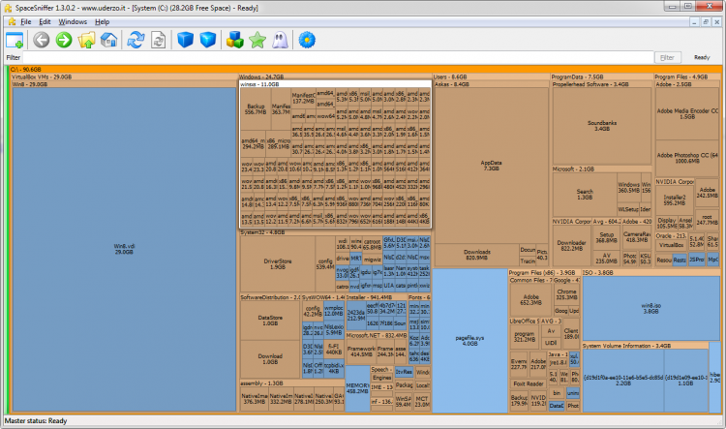726x429 pixels.
Task: Click the VirtualBox VMs 29.0GB header
Action: pyautogui.click(x=124, y=77)
